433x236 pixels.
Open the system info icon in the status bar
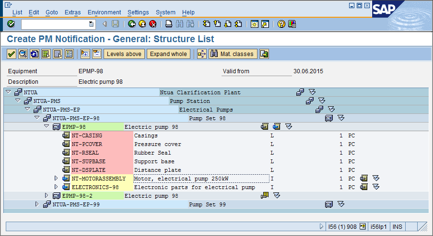[x=363, y=226]
